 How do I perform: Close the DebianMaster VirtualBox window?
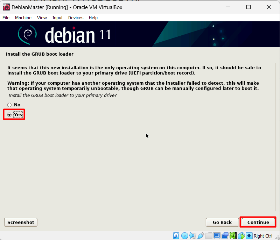(x=269, y=7)
